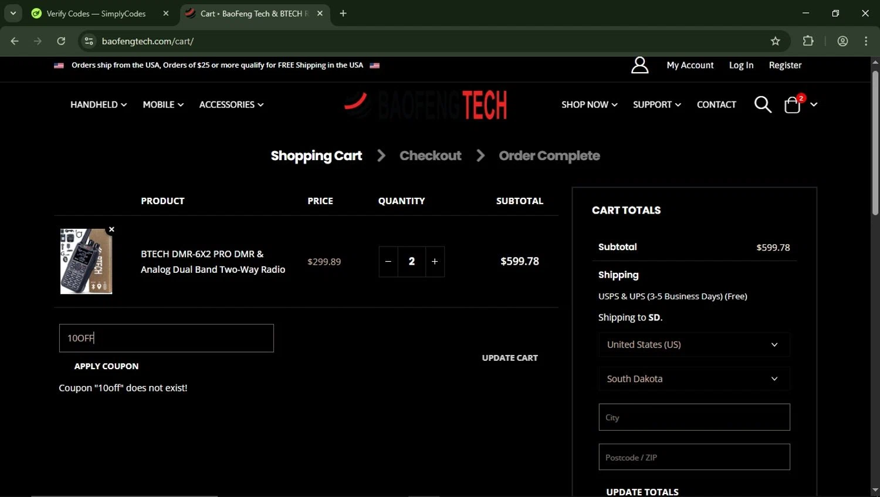The image size is (880, 497).
Task: Click the BaoFeng Tech logo
Action: (426, 104)
